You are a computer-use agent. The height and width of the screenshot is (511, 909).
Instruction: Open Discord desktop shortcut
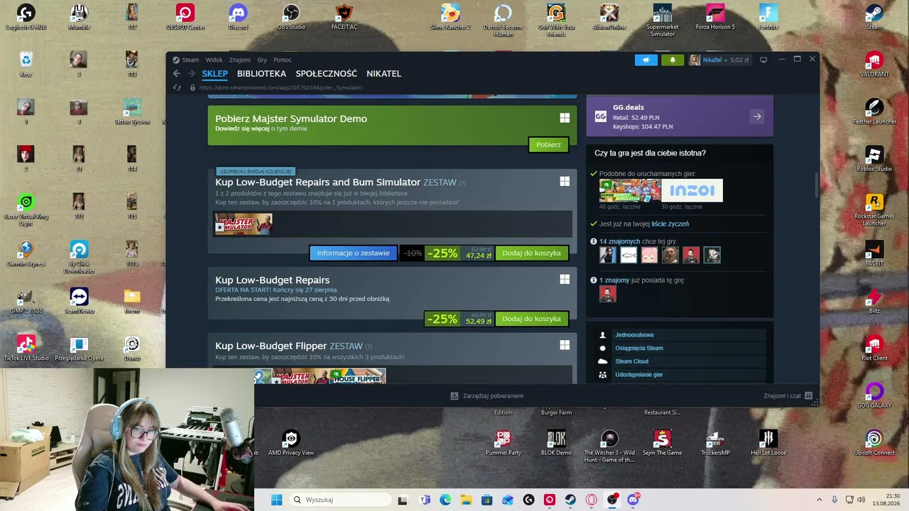(238, 18)
